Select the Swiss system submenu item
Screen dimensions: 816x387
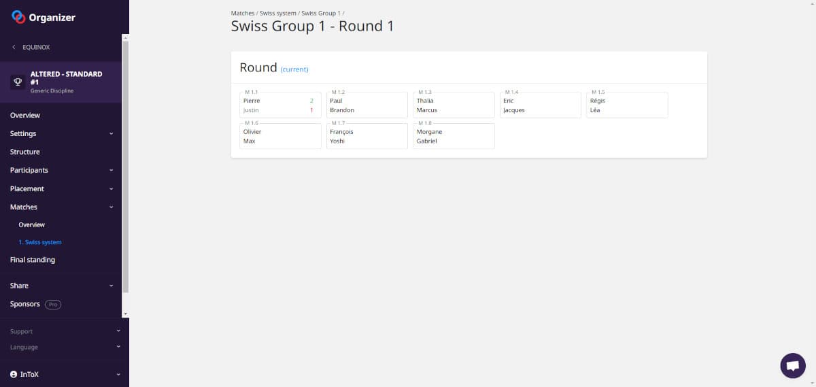pos(42,242)
